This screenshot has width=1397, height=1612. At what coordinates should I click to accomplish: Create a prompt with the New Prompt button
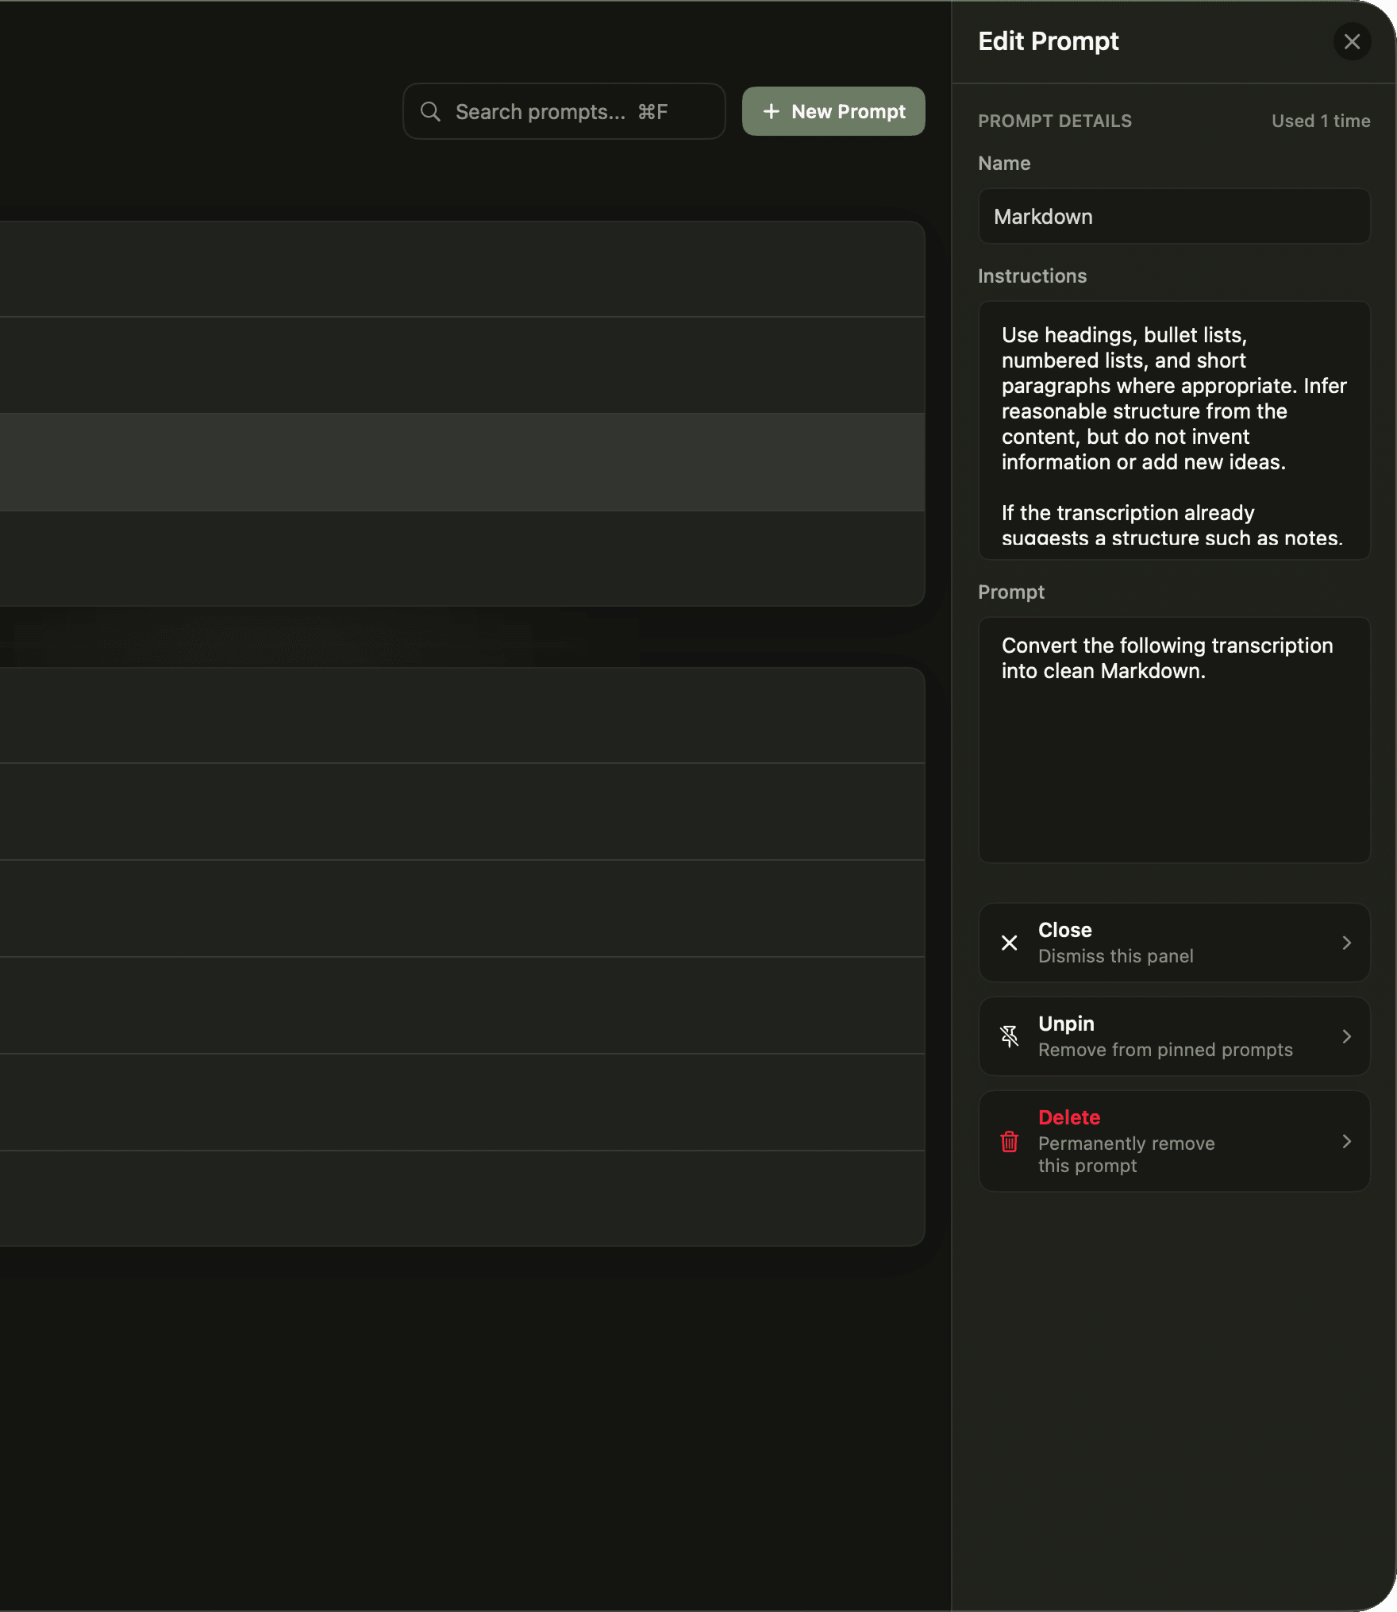(x=833, y=111)
